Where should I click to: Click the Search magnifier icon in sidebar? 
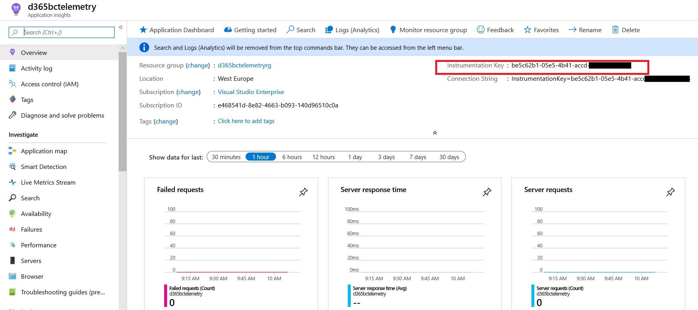(x=13, y=198)
